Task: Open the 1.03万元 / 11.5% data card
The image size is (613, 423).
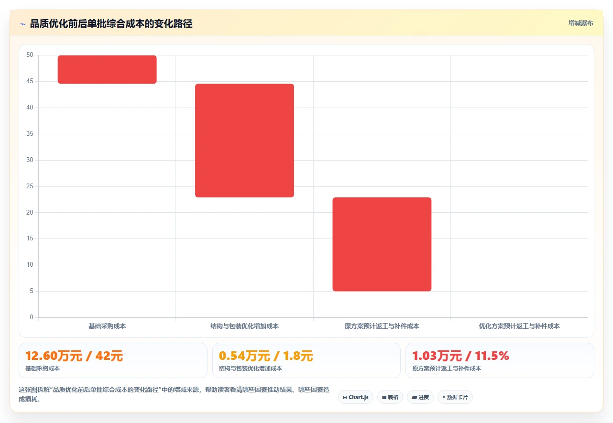Action: pyautogui.click(x=500, y=360)
